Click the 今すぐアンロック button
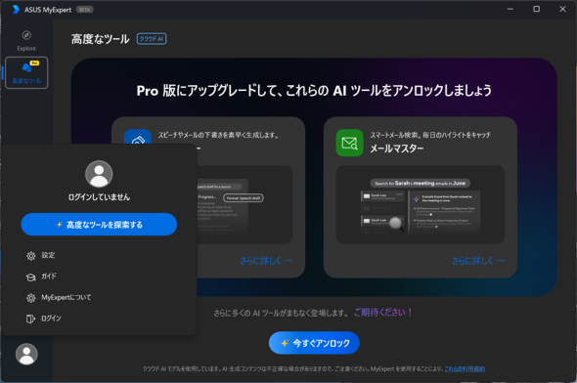The width and height of the screenshot is (577, 383). click(x=314, y=343)
